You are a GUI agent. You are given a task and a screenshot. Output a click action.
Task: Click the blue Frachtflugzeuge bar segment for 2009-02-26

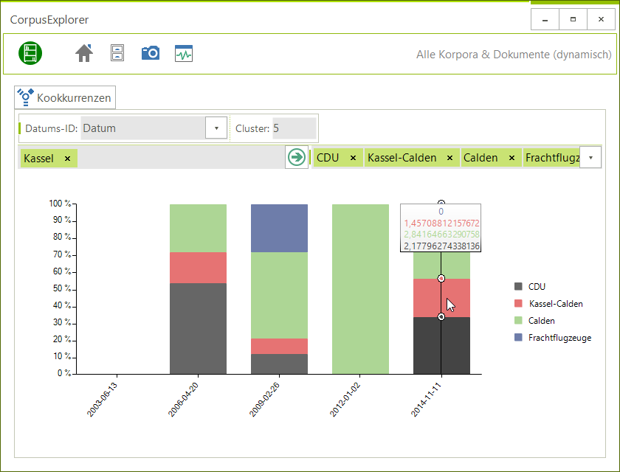279,228
